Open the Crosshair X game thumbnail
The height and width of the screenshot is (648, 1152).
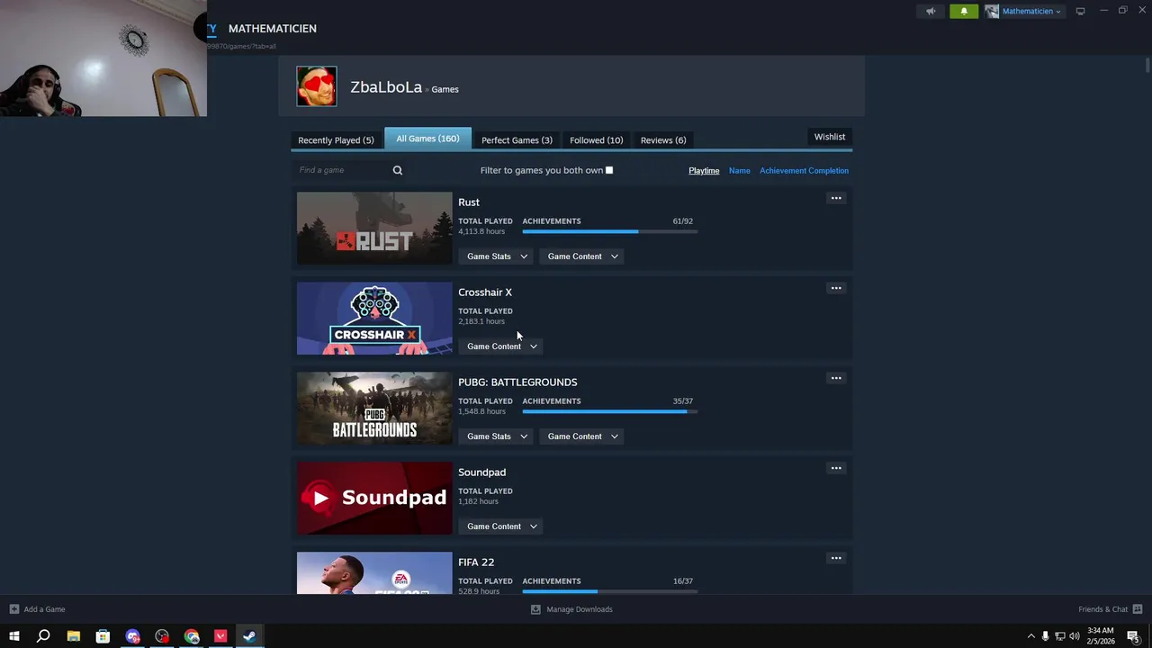tap(374, 318)
